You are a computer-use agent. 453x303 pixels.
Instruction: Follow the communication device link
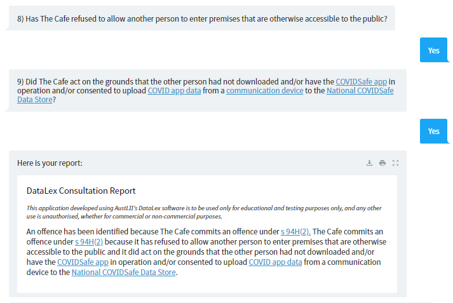(x=265, y=91)
